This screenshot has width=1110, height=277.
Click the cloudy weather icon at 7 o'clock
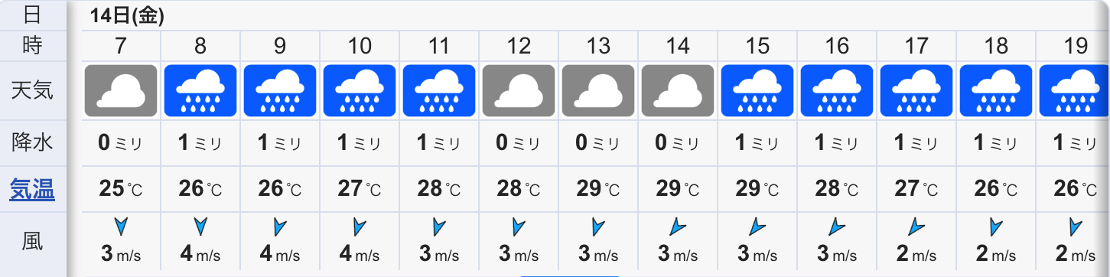click(121, 90)
